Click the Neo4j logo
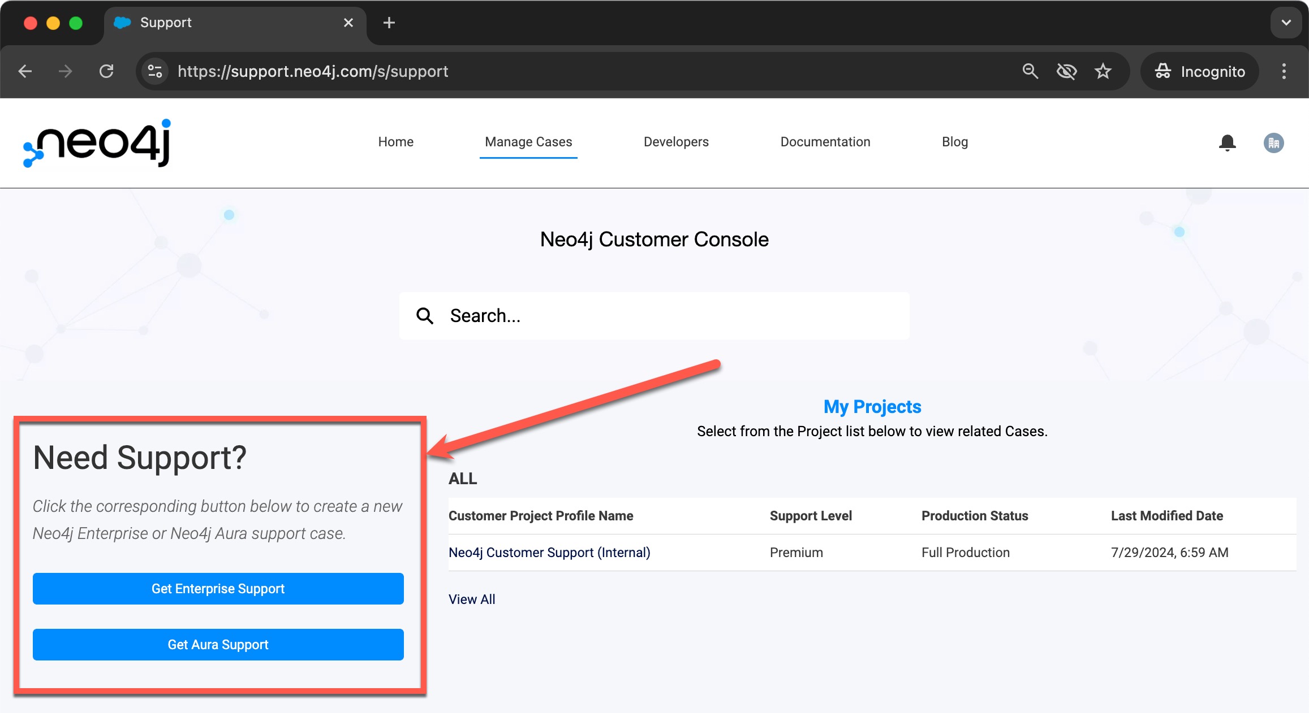Viewport: 1309px width, 713px height. point(97,143)
